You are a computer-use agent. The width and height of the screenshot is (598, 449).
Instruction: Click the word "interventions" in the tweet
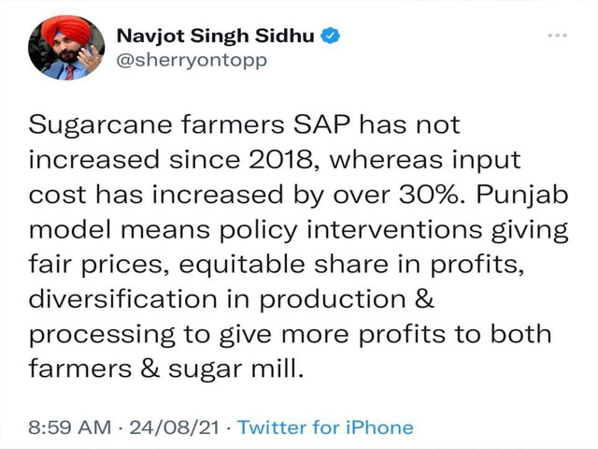(394, 230)
